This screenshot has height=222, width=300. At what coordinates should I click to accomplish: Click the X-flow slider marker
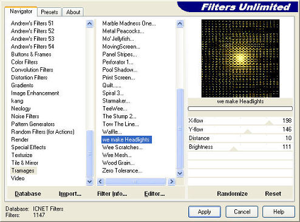click(x=269, y=123)
